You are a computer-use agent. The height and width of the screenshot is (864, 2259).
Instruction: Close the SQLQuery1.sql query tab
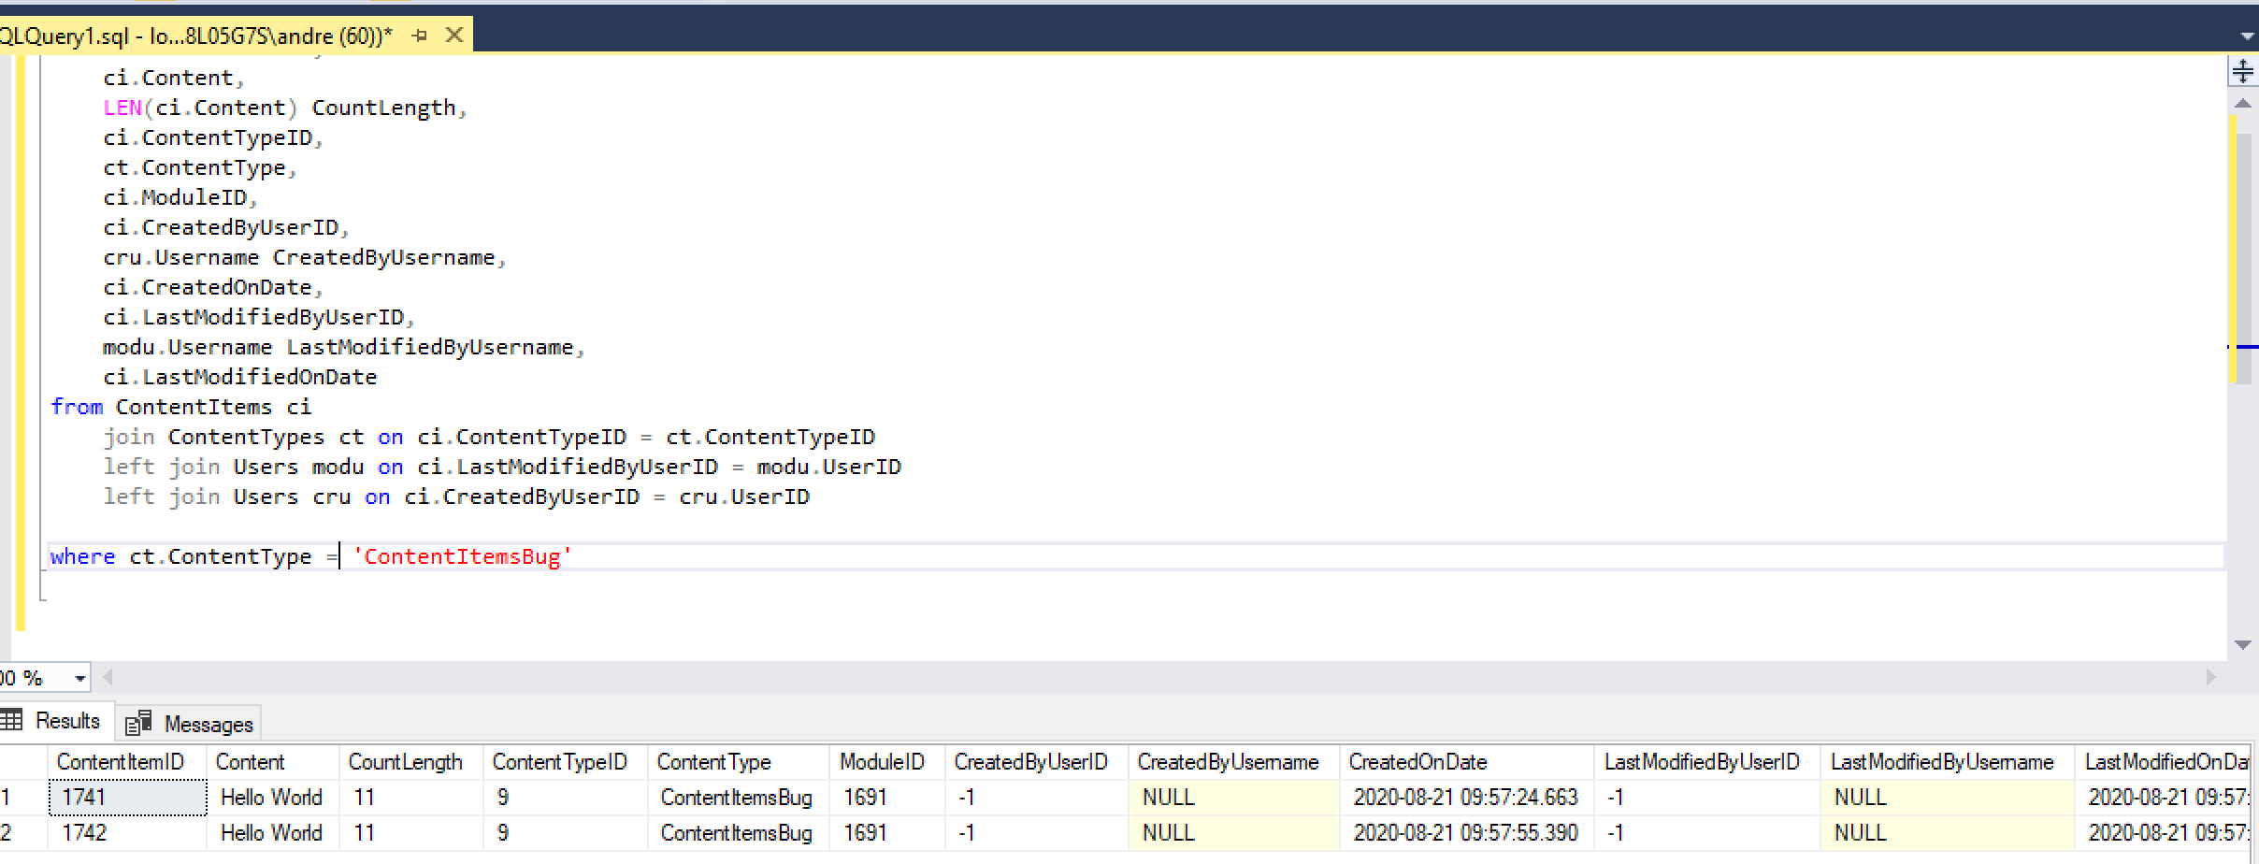click(454, 35)
